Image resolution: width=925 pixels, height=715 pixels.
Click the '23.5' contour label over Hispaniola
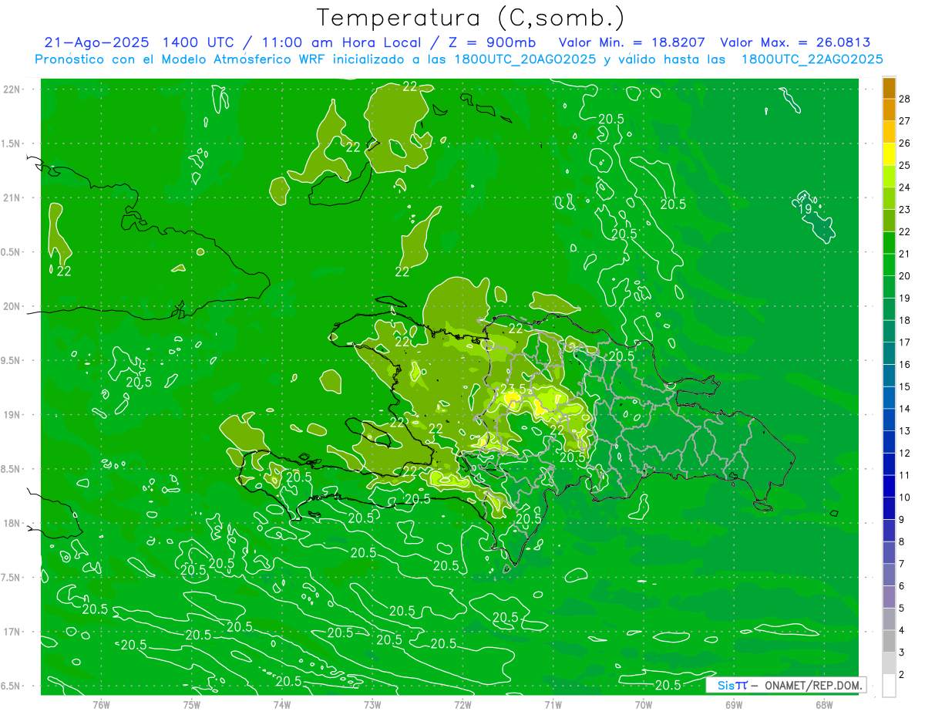tap(513, 389)
